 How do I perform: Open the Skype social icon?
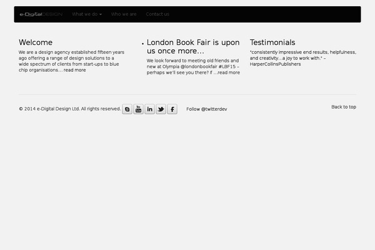127,109
